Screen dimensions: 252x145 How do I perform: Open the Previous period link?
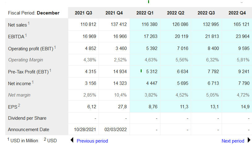[x=92, y=141]
